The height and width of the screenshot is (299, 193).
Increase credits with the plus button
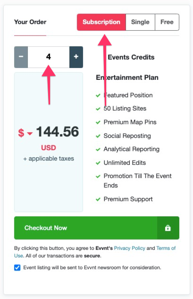(76, 57)
